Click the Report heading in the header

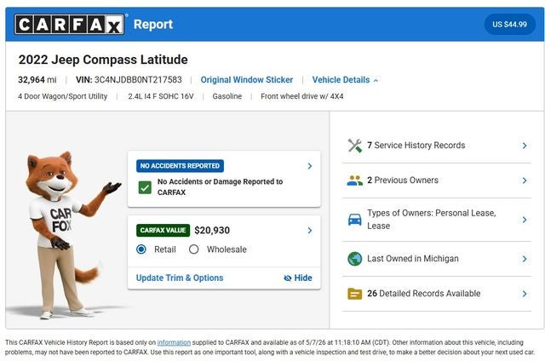tap(153, 25)
